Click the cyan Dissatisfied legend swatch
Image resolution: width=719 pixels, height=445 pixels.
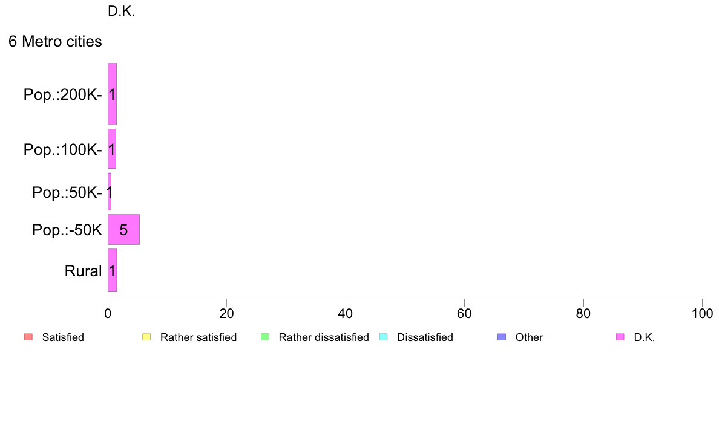coord(383,337)
